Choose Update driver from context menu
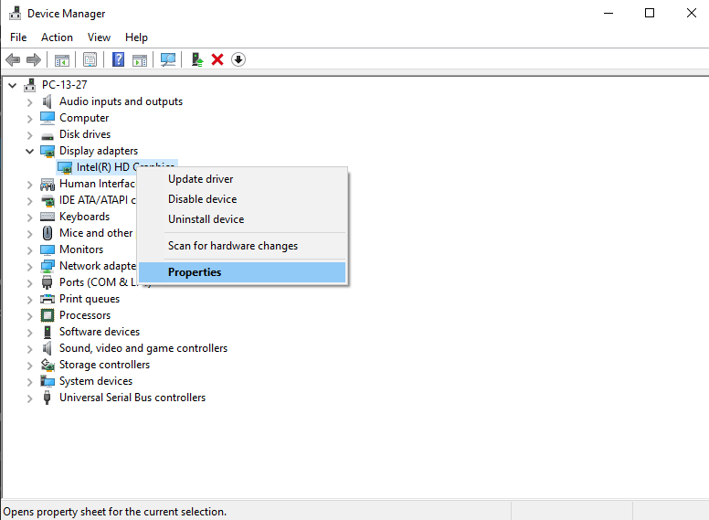The image size is (709, 520). 242,179
